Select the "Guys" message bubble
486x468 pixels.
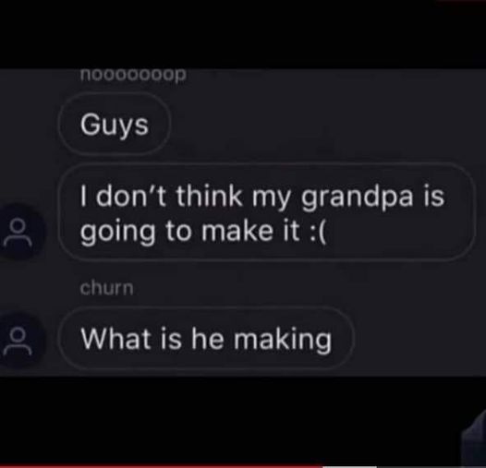click(115, 125)
